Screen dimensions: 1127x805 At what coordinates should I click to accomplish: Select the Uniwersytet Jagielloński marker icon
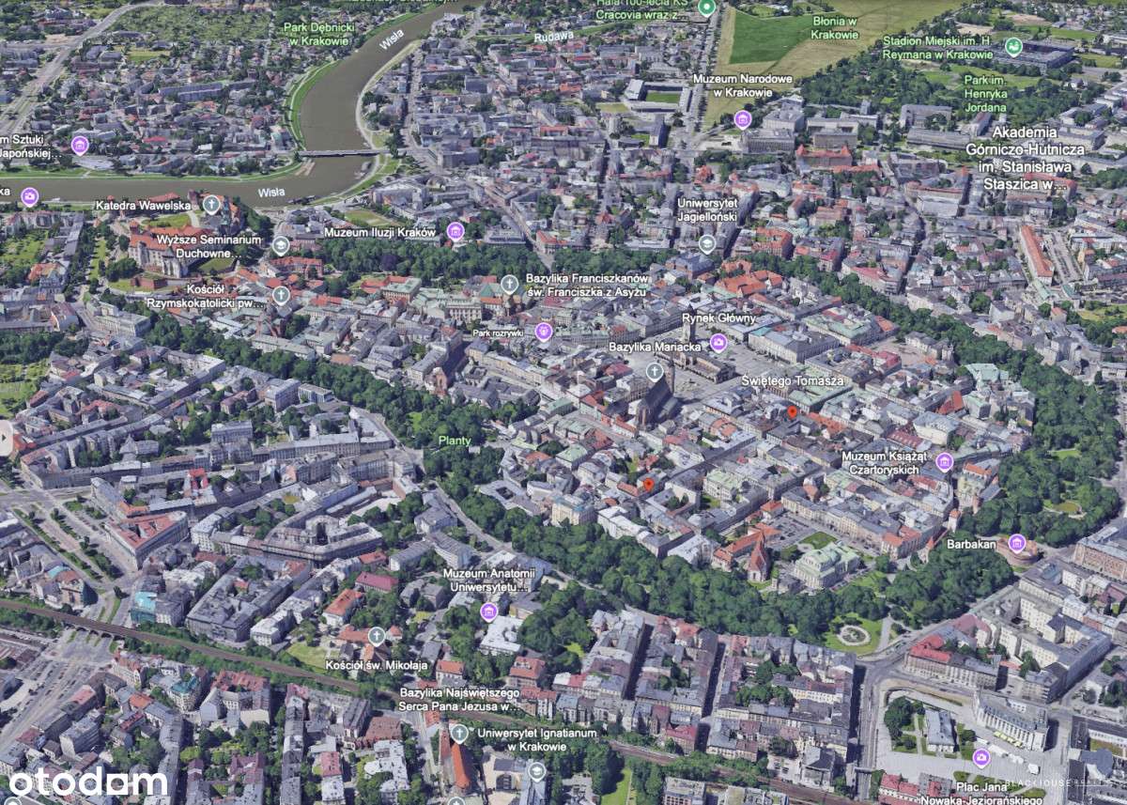tap(707, 244)
